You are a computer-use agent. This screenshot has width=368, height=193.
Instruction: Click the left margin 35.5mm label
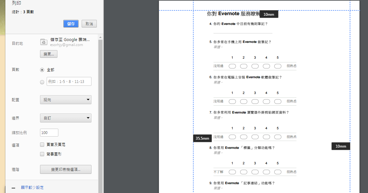[202, 138]
